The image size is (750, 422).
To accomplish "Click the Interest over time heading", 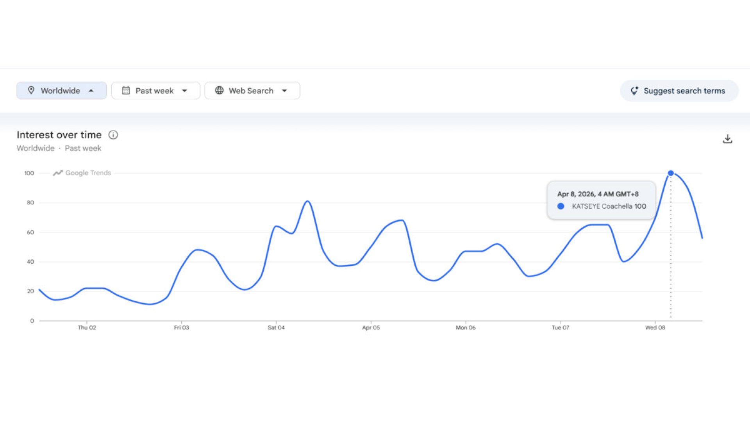I will [59, 135].
